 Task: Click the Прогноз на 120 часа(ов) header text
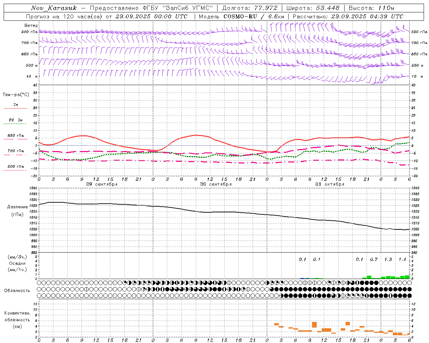(107, 16)
